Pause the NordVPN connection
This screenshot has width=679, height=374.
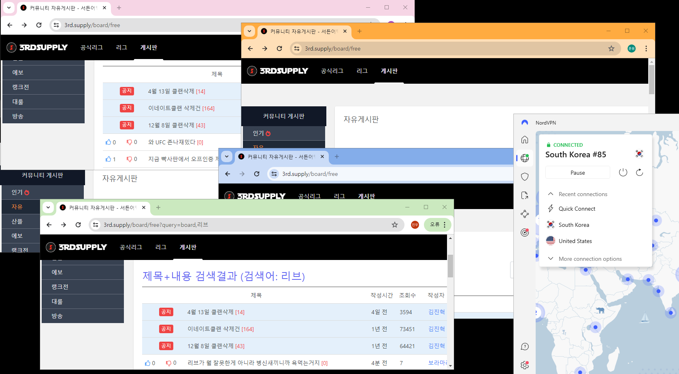(577, 173)
